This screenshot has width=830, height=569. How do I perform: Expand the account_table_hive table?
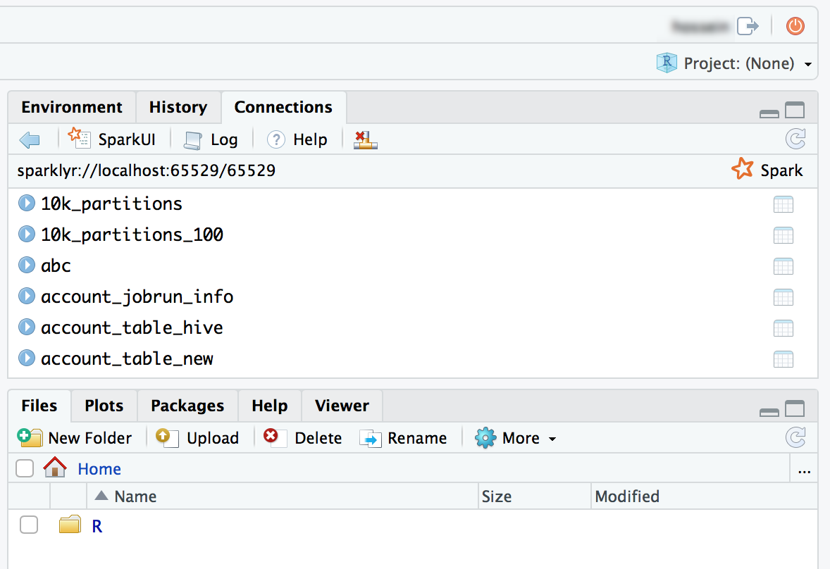(26, 327)
